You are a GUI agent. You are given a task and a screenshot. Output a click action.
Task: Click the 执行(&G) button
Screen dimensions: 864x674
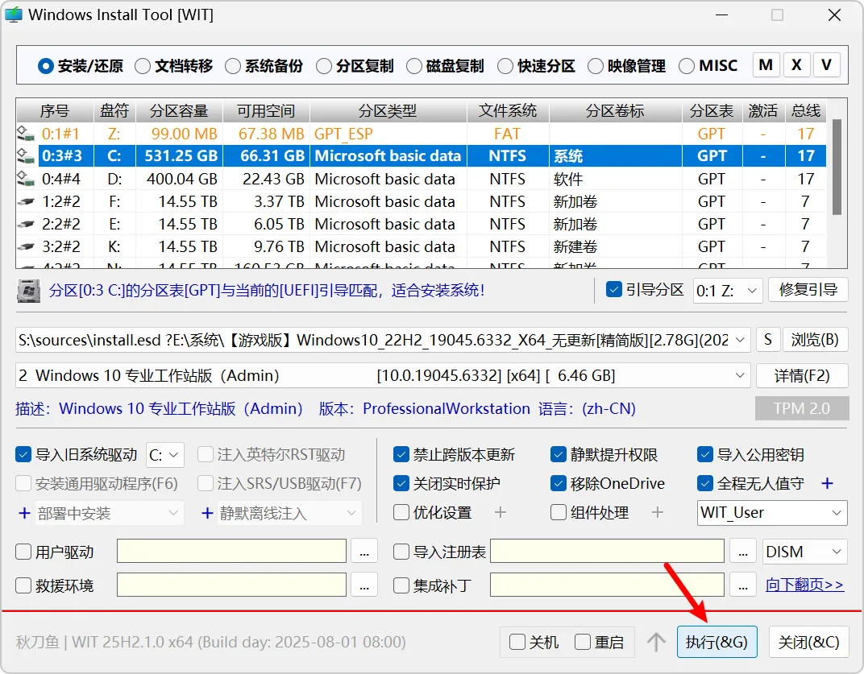coord(717,642)
